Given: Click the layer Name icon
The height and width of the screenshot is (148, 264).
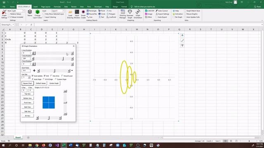Looking at the screenshot, I should coord(30,13).
